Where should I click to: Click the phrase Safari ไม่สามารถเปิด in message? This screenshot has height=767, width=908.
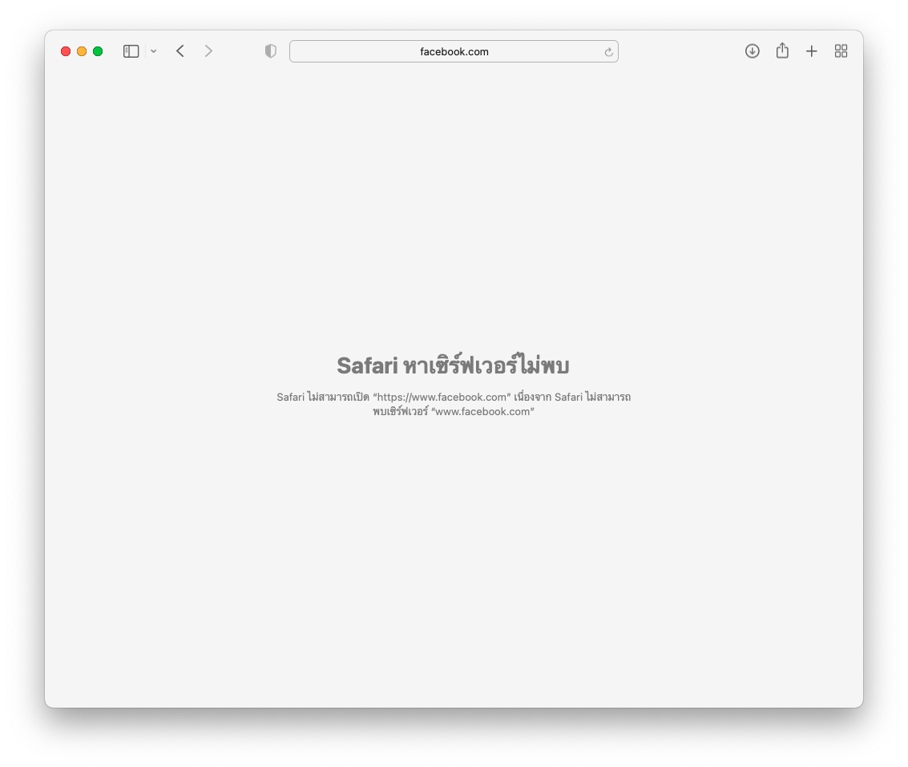click(322, 397)
